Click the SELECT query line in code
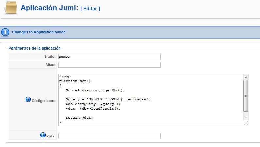The width and height of the screenshot is (260, 147). coord(108,99)
